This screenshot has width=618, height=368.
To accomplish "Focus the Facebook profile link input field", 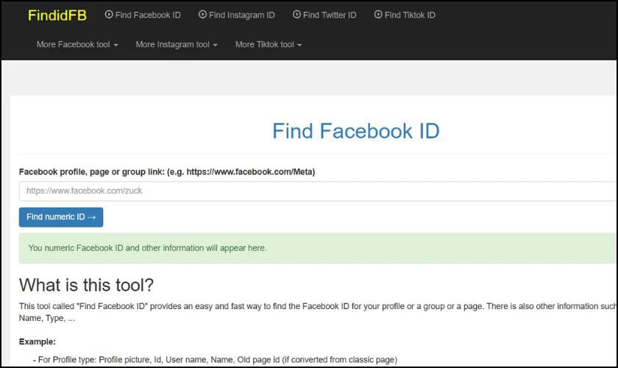I will [x=318, y=191].
